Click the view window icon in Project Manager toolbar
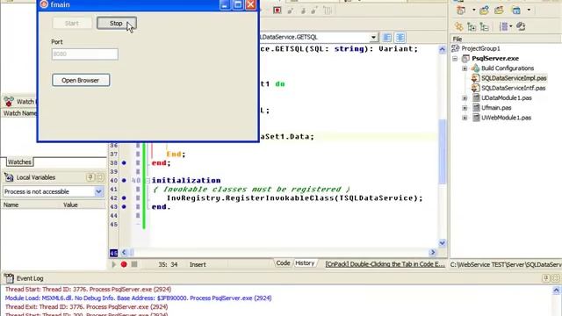562x316 pixels. 516,11
